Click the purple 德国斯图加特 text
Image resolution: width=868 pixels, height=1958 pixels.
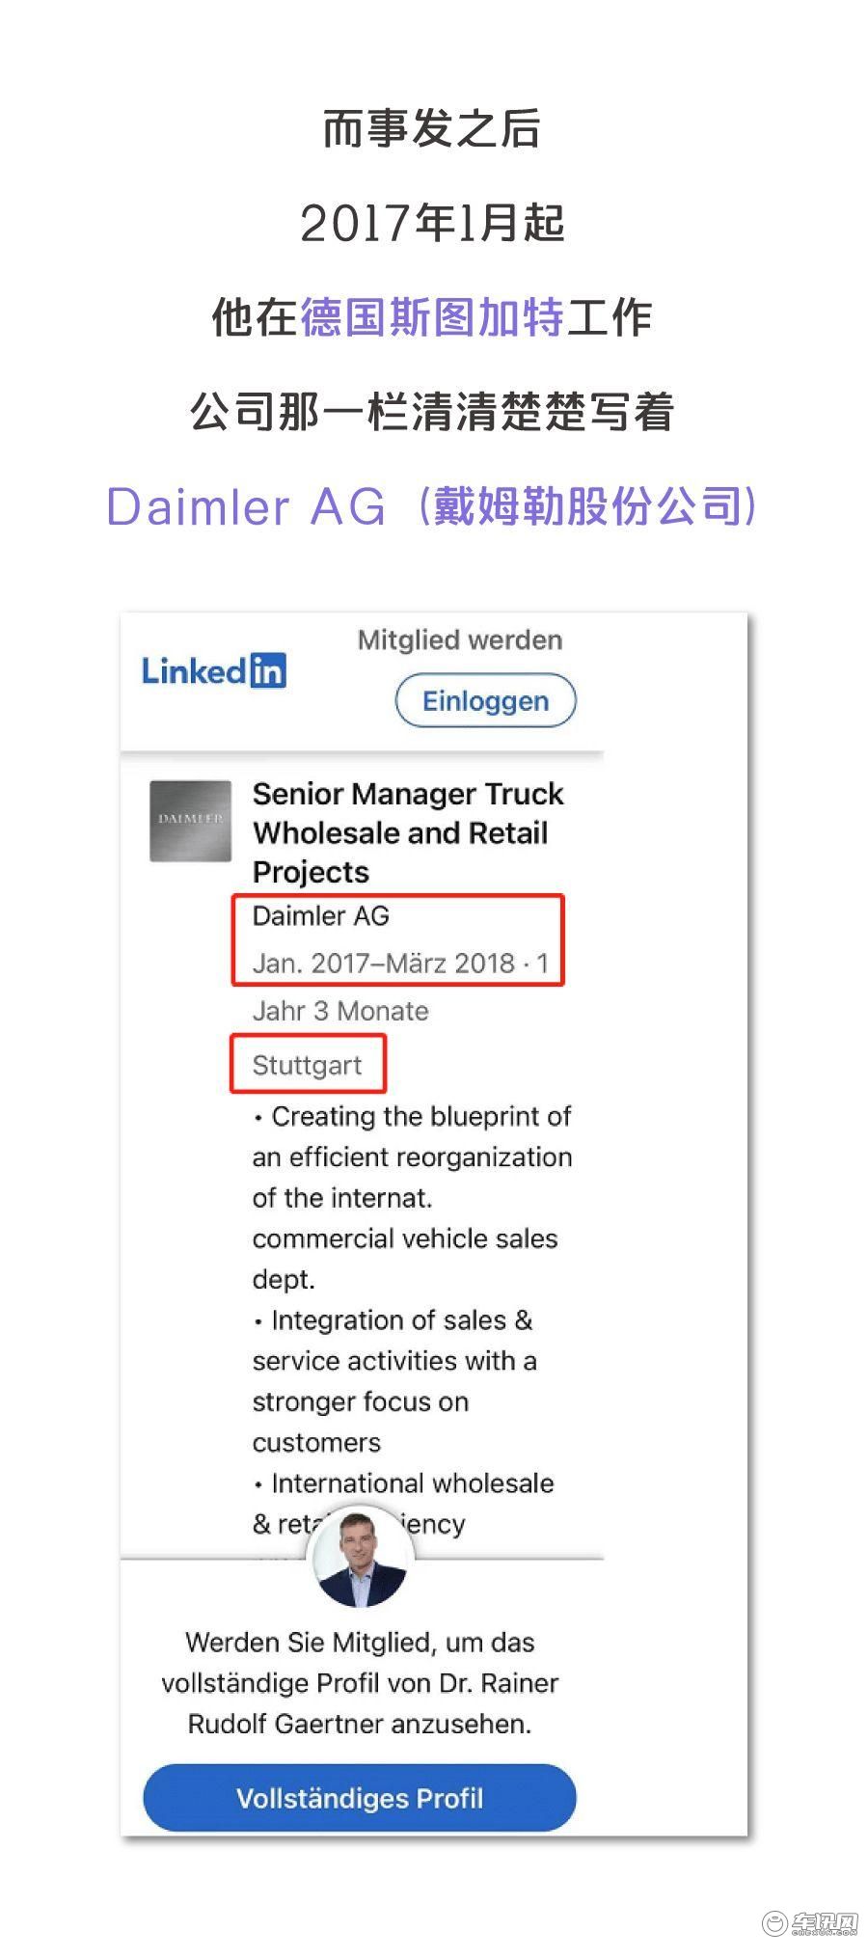pyautogui.click(x=432, y=317)
